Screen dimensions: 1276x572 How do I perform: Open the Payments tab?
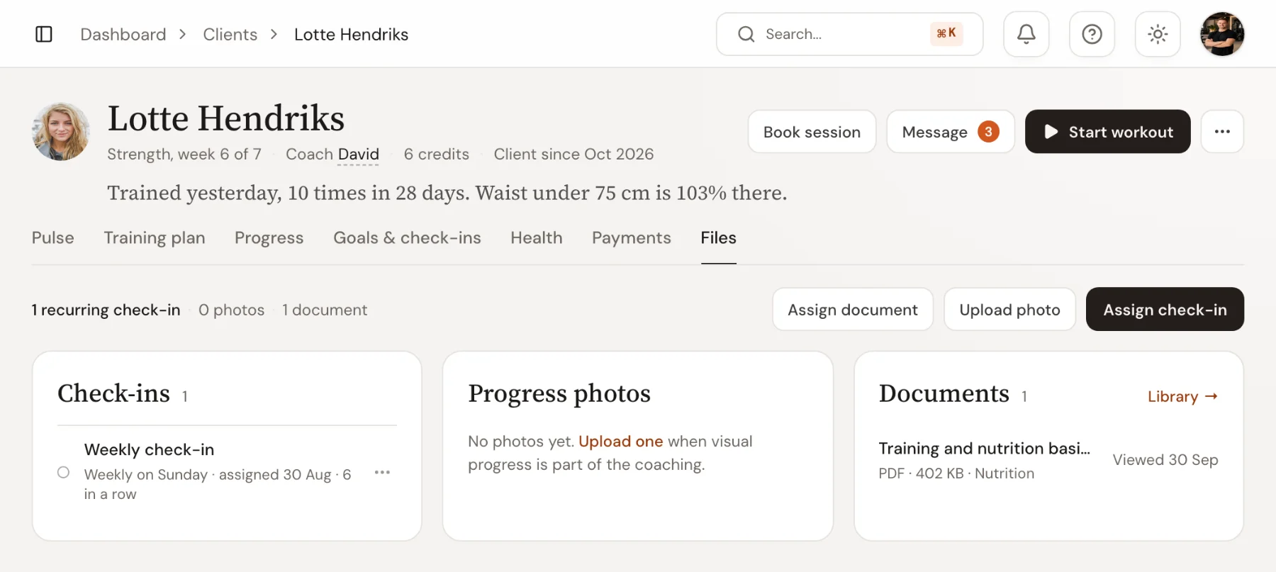[x=631, y=238]
